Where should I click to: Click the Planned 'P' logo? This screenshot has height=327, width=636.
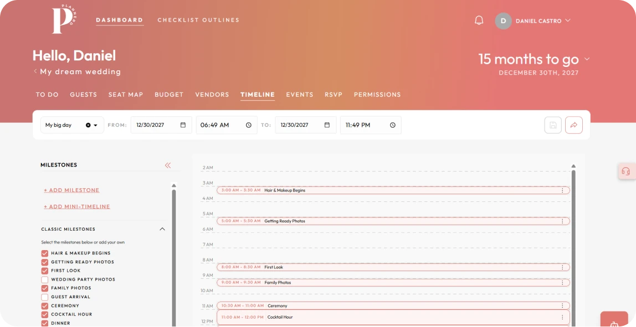[64, 19]
